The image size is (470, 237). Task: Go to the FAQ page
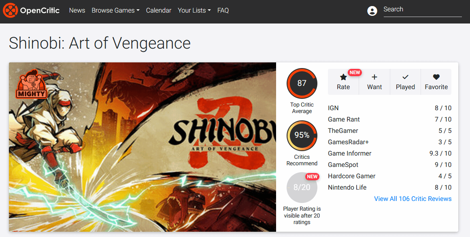click(x=223, y=11)
